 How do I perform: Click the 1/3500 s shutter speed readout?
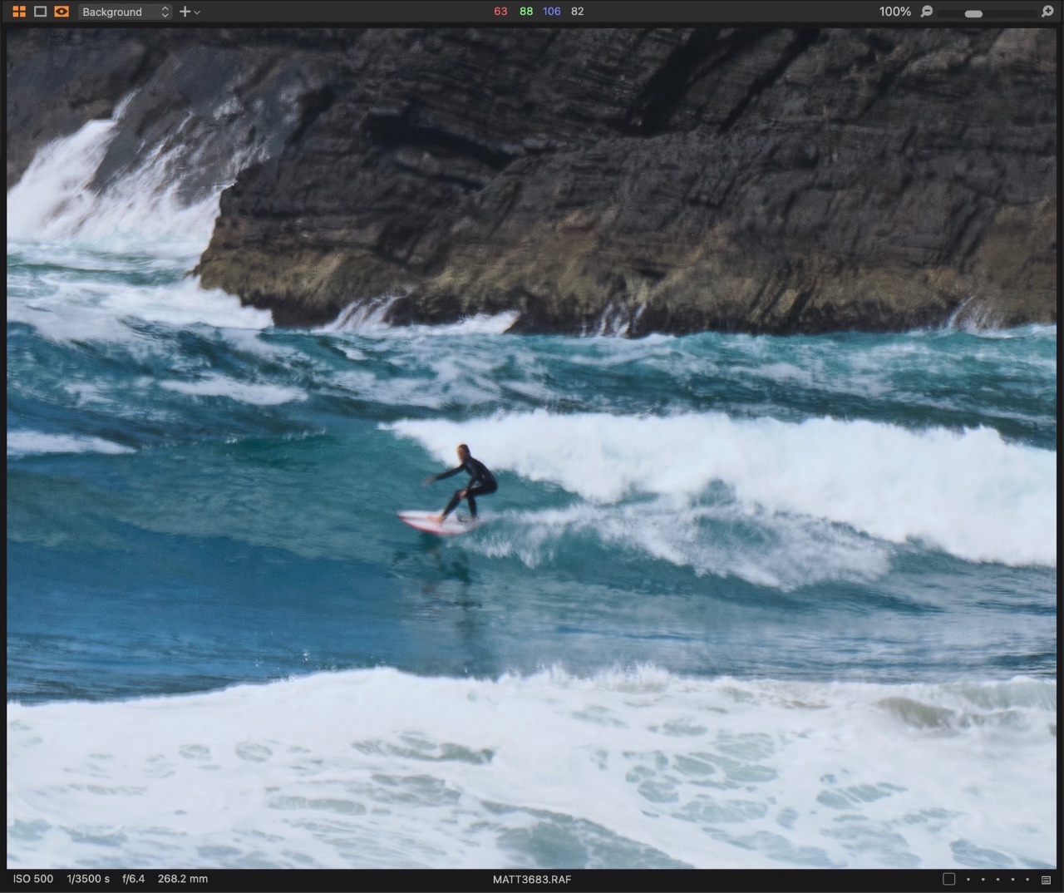click(x=88, y=879)
